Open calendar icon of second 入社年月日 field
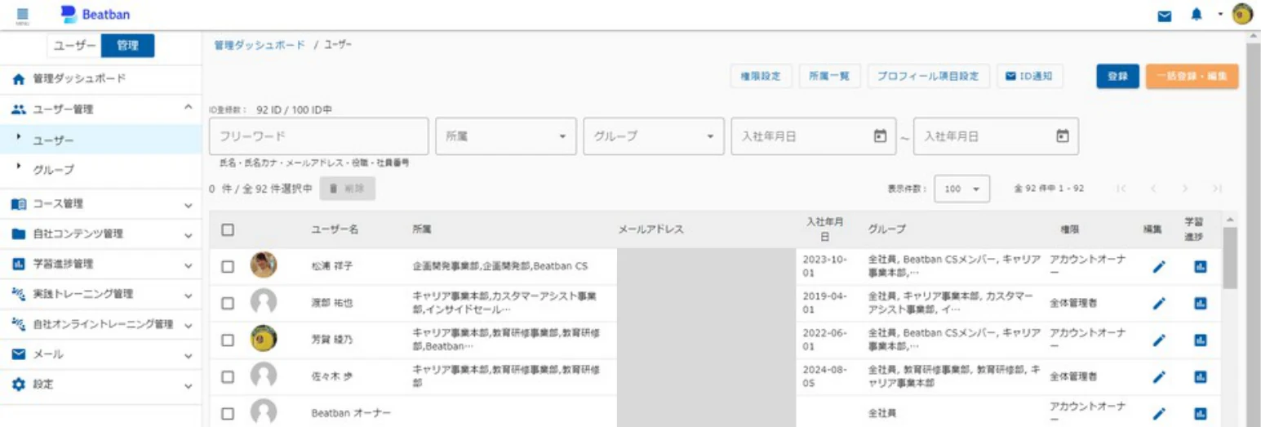1261x427 pixels. pos(1062,137)
